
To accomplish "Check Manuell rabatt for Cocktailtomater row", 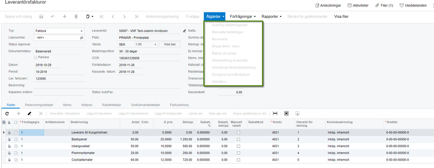I will (x=239, y=160).
